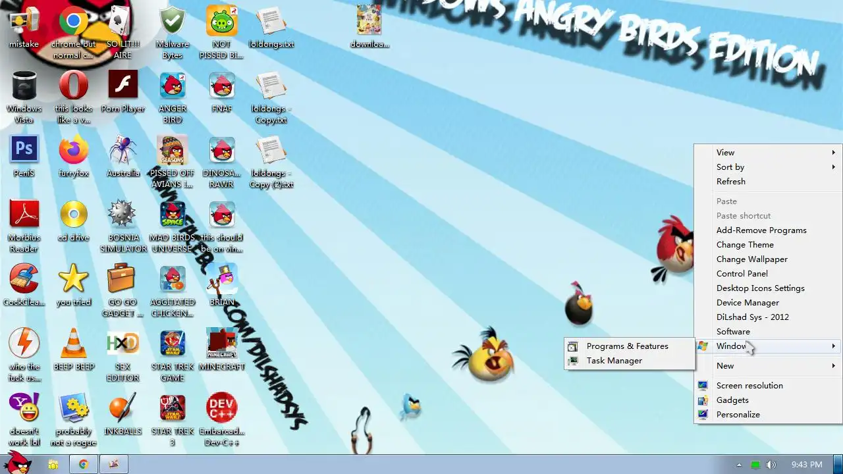Select Desktop Icons Settings entry
The height and width of the screenshot is (474, 843).
[x=768, y=288]
